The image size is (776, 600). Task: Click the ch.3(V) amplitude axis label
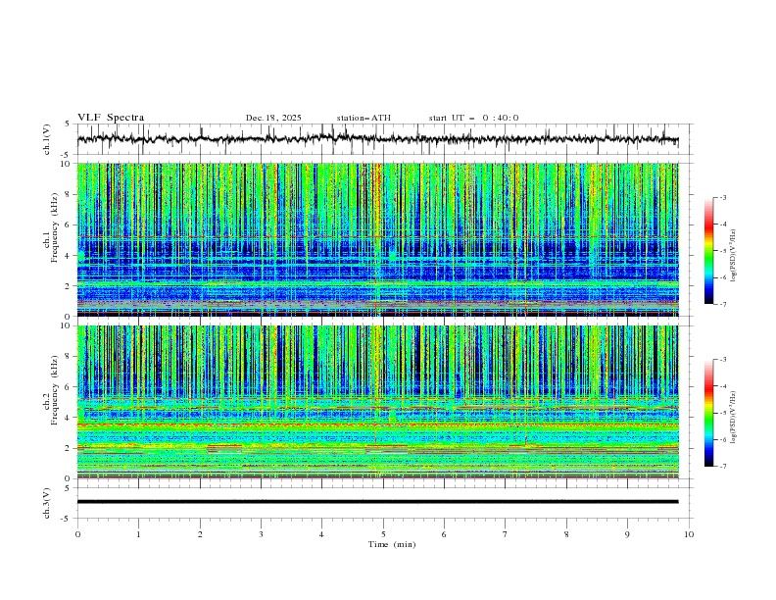(x=48, y=502)
